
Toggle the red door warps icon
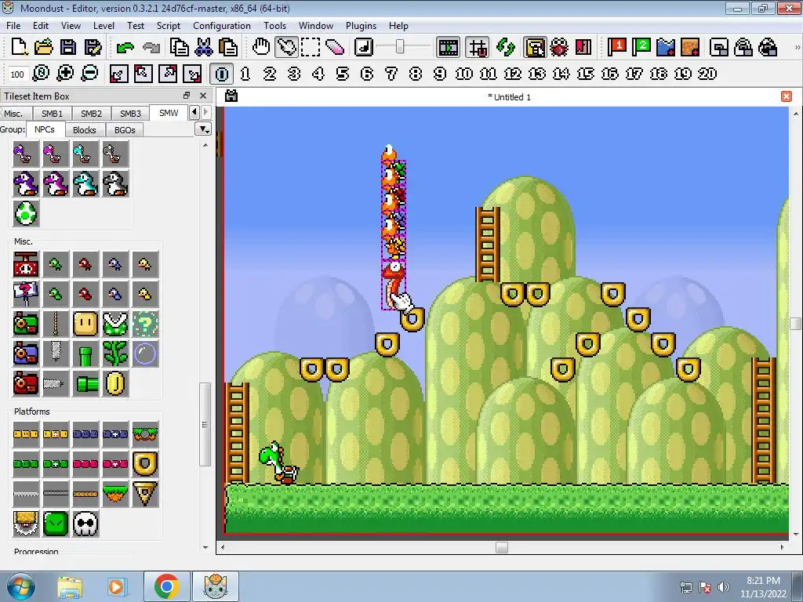point(583,47)
